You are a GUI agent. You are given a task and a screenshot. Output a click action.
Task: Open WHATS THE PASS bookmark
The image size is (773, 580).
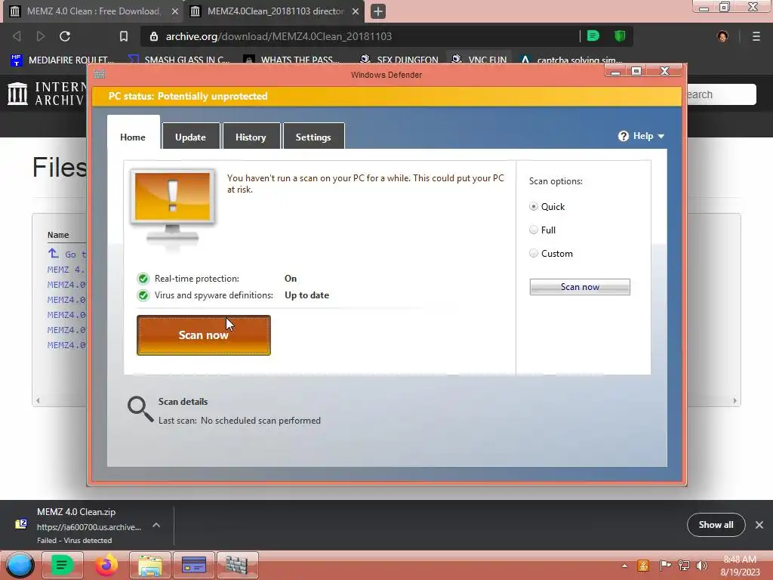(x=292, y=60)
